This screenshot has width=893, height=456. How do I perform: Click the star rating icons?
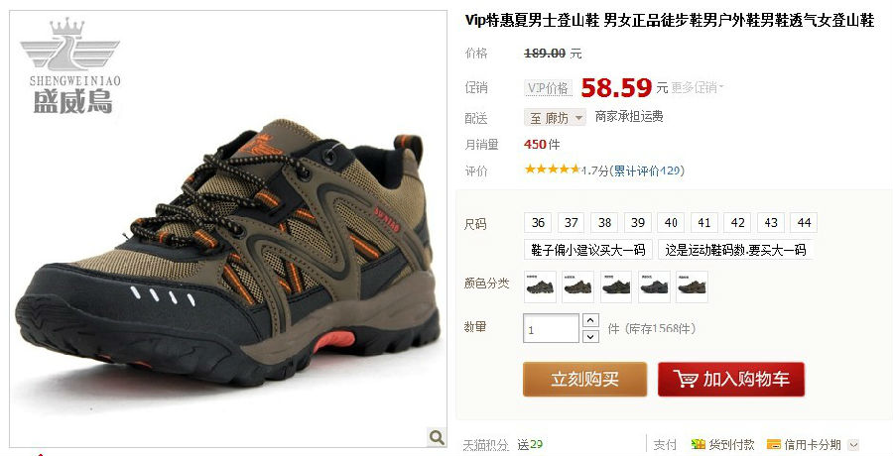[x=552, y=170]
